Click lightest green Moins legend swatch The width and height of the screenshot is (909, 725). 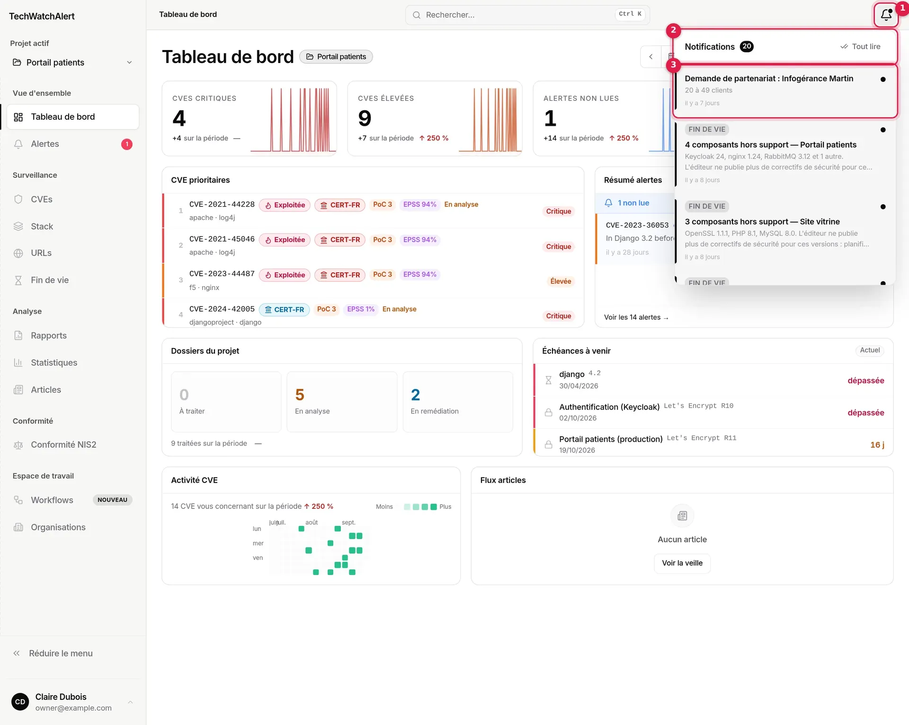coord(407,507)
